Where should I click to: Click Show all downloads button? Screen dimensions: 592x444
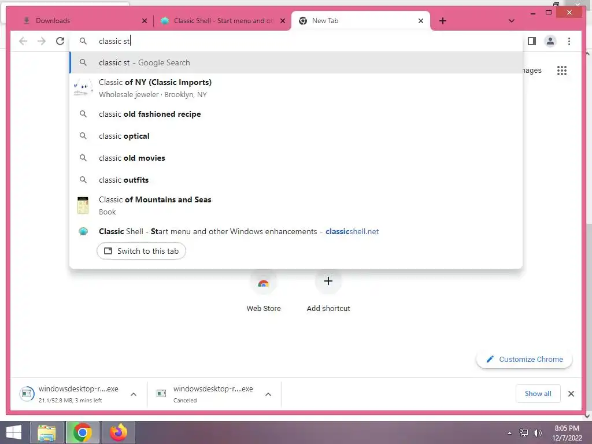(x=538, y=393)
